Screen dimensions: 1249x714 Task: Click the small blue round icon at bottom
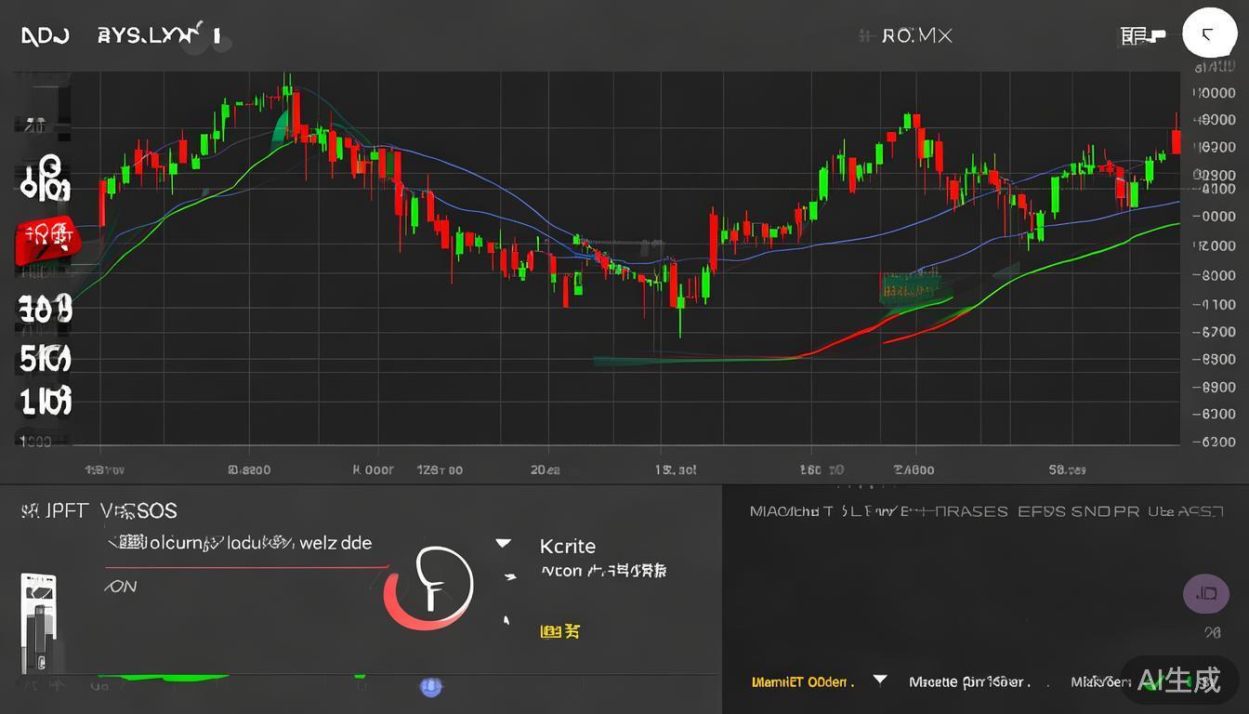[430, 687]
